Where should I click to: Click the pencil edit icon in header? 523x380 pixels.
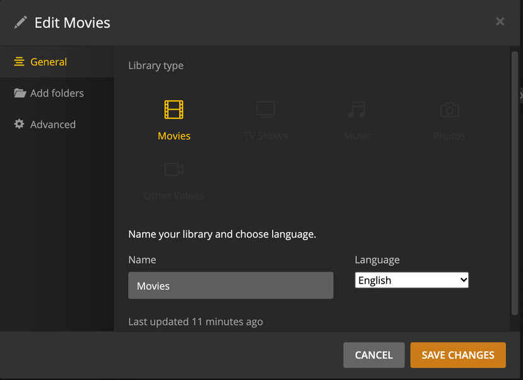click(20, 22)
